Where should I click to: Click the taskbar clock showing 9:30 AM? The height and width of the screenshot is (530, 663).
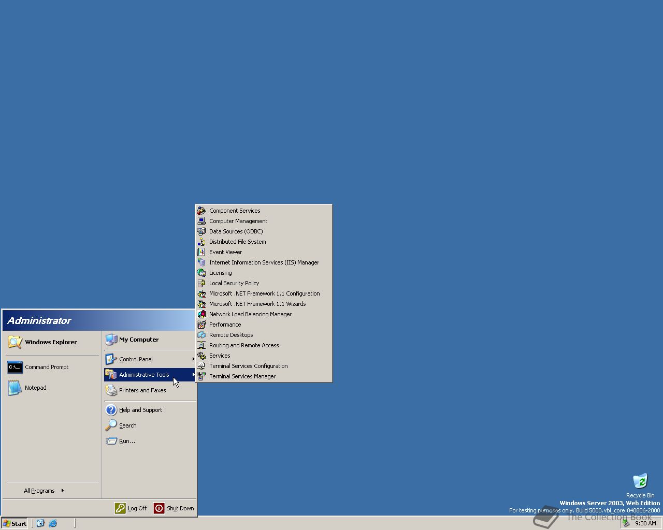[x=645, y=523]
